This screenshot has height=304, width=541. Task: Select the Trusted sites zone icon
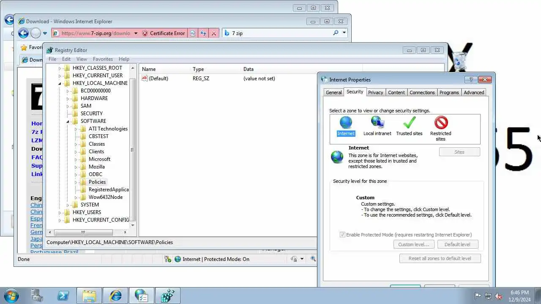coord(409,122)
